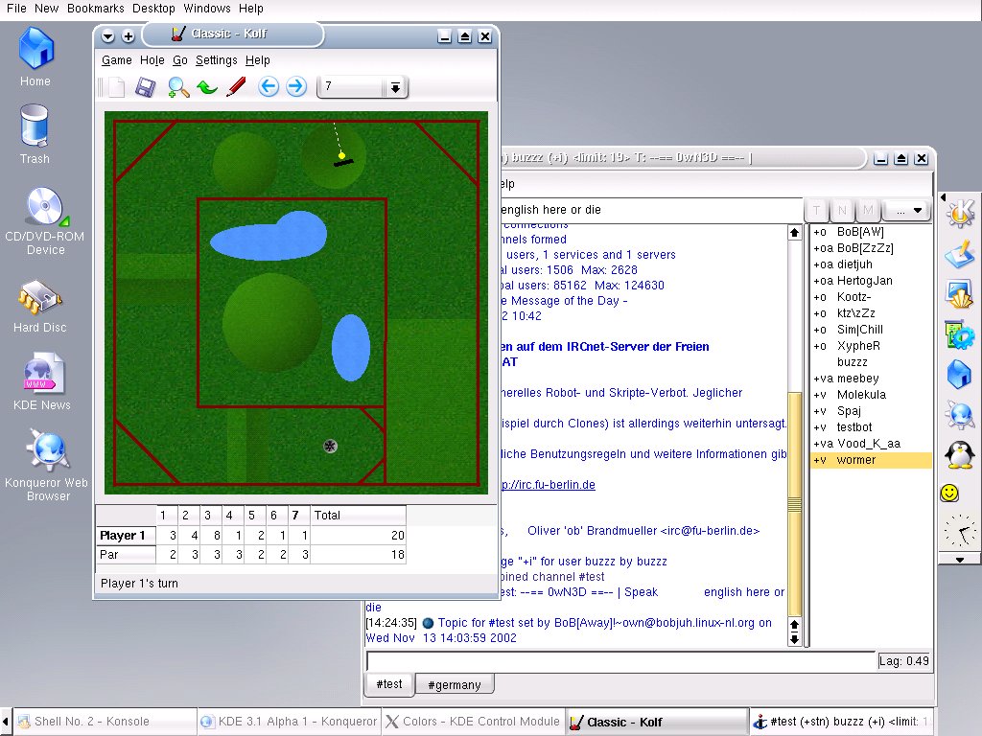
Task: Click the screen-with-shell icon in the side panel
Action: point(959,294)
